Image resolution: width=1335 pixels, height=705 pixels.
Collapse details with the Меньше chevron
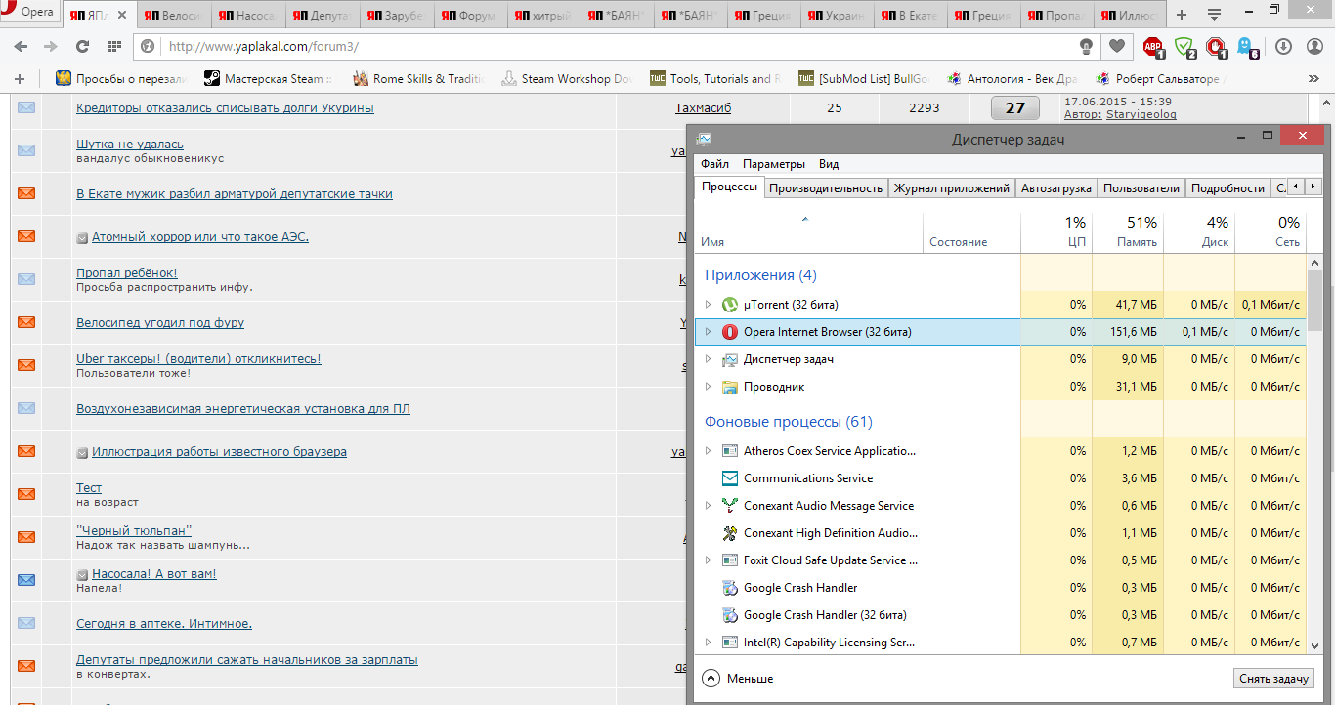711,678
